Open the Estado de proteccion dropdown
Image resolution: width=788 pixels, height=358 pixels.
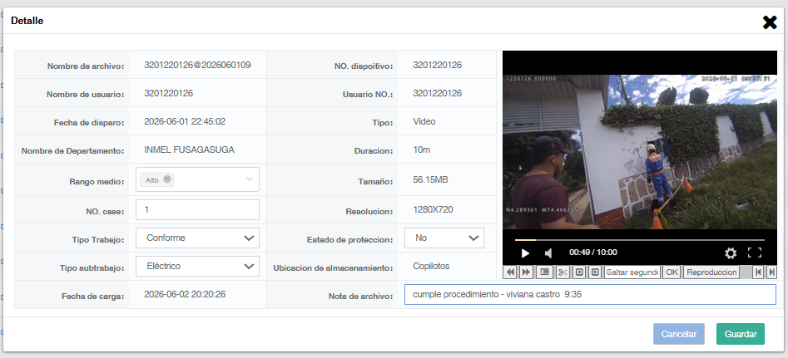pos(444,238)
